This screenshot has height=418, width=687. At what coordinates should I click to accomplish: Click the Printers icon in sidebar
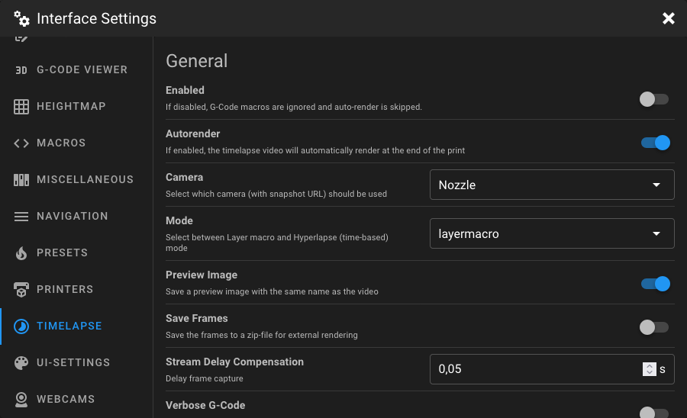pos(21,289)
